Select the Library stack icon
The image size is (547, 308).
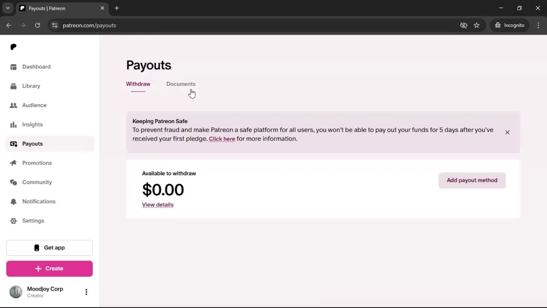(13, 86)
